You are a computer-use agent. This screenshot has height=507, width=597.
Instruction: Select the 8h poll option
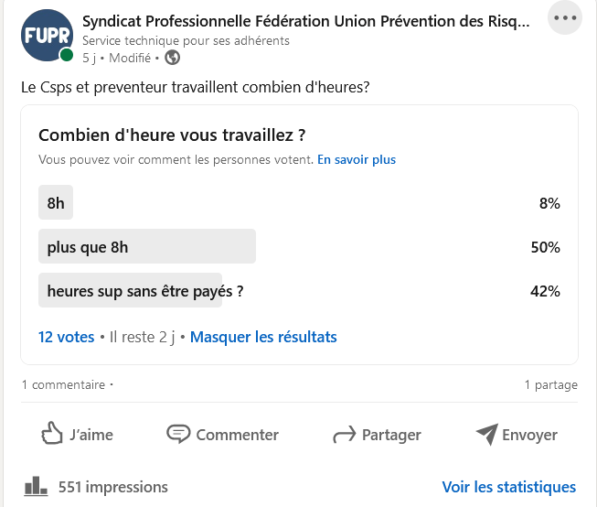[56, 203]
